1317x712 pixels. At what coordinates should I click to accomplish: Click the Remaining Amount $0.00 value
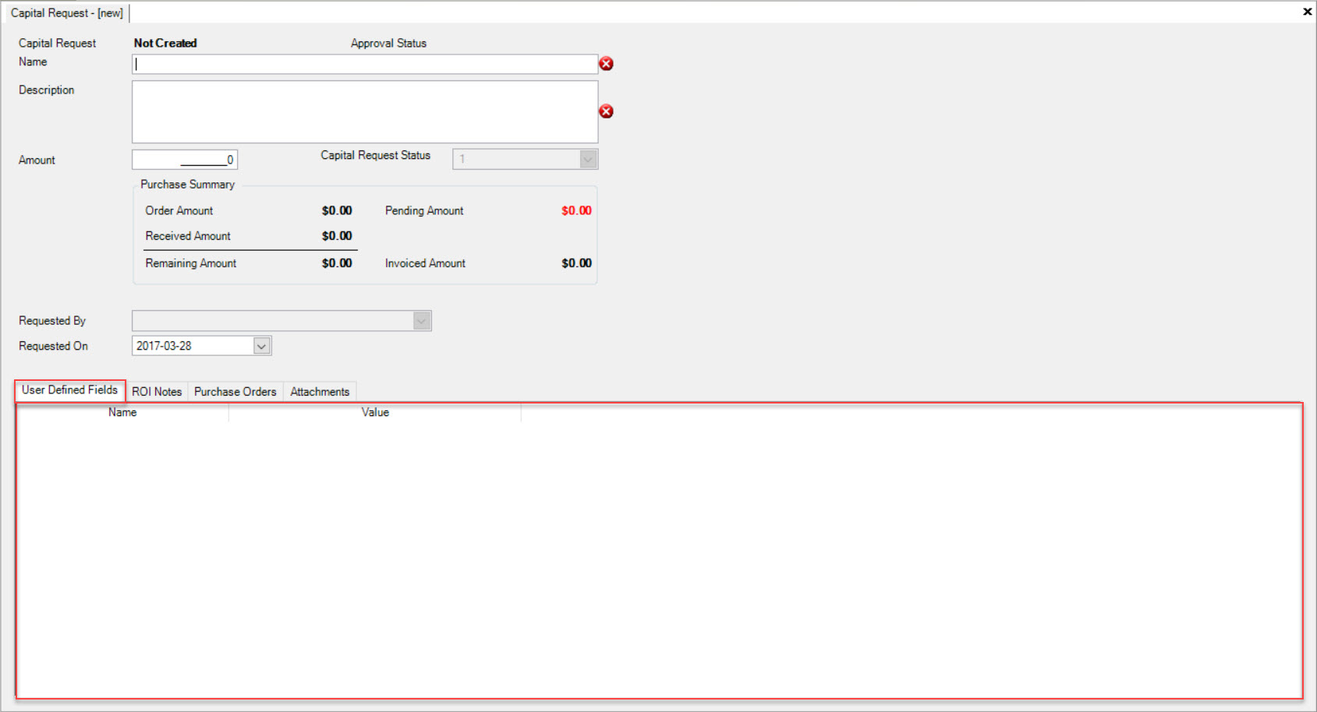[337, 263]
